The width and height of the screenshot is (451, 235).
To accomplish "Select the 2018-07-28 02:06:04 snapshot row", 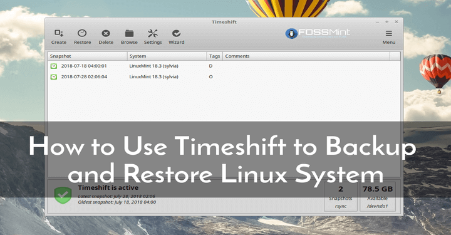I will click(x=224, y=77).
